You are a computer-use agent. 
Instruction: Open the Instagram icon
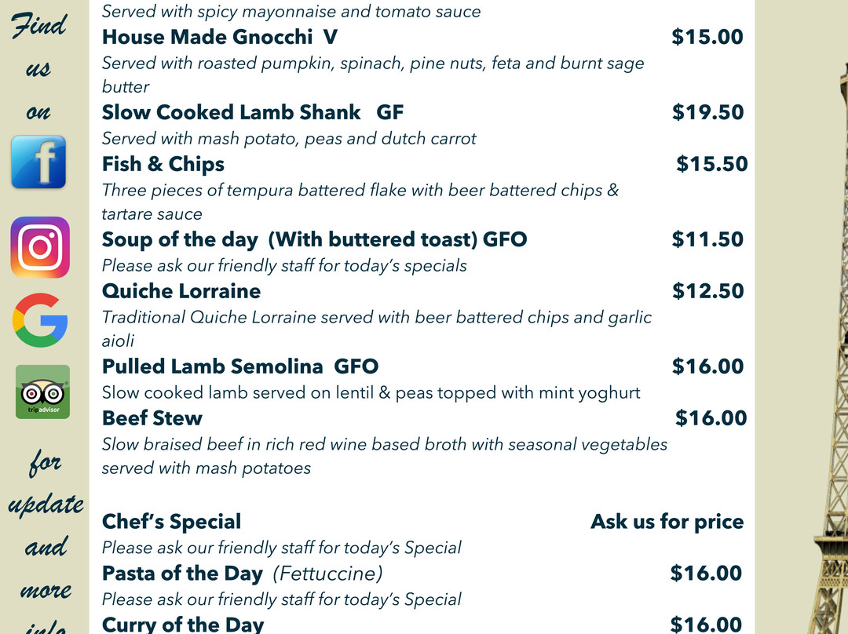(40, 247)
